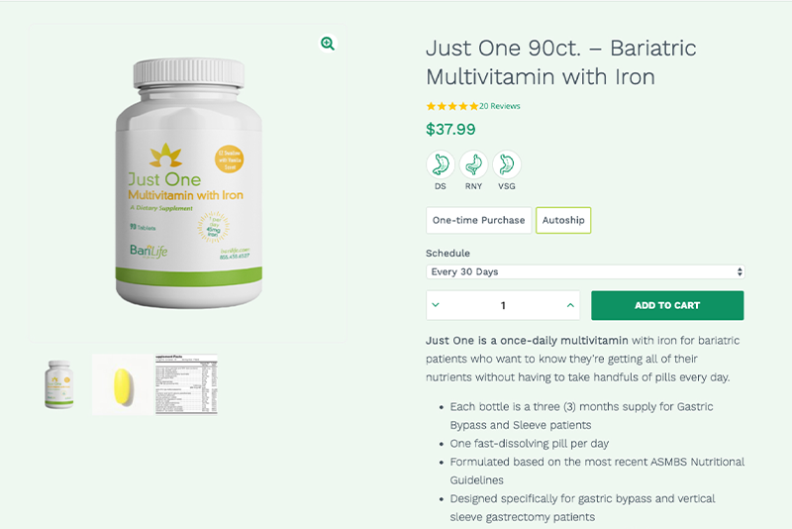Click the magnifier zoom icon on product image

[x=328, y=44]
